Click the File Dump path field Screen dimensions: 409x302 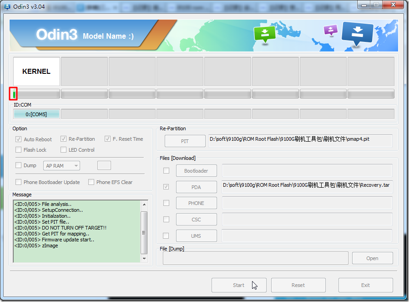click(256, 258)
